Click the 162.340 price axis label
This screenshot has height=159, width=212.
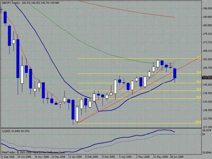(207, 59)
